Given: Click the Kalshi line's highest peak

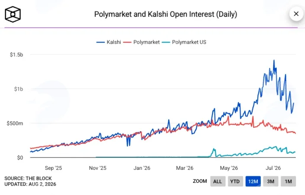Looking at the screenshot, I should coord(274,61).
